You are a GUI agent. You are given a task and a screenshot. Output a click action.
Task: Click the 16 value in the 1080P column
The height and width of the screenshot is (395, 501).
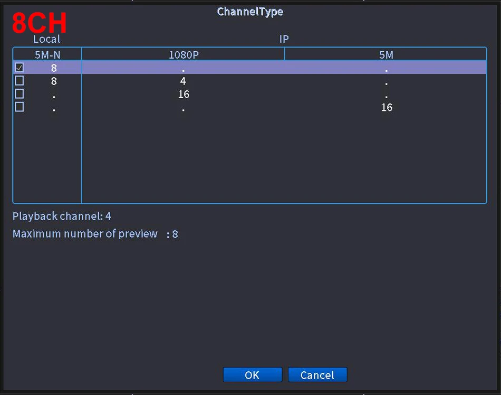tap(184, 95)
